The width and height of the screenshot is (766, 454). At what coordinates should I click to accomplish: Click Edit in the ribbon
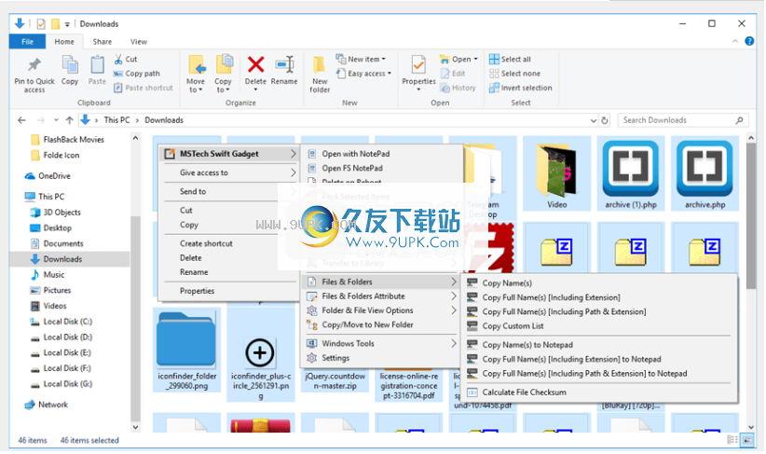pos(453,74)
